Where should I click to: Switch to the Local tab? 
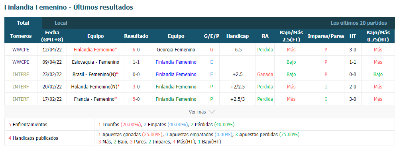click(x=61, y=23)
